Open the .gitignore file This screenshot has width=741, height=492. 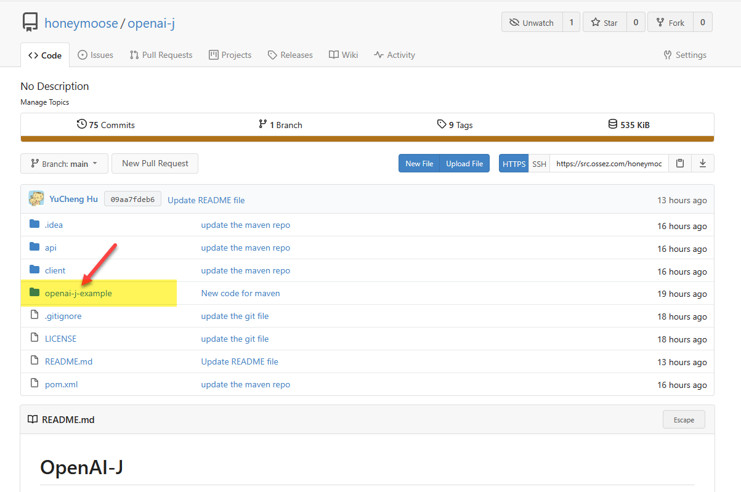63,316
